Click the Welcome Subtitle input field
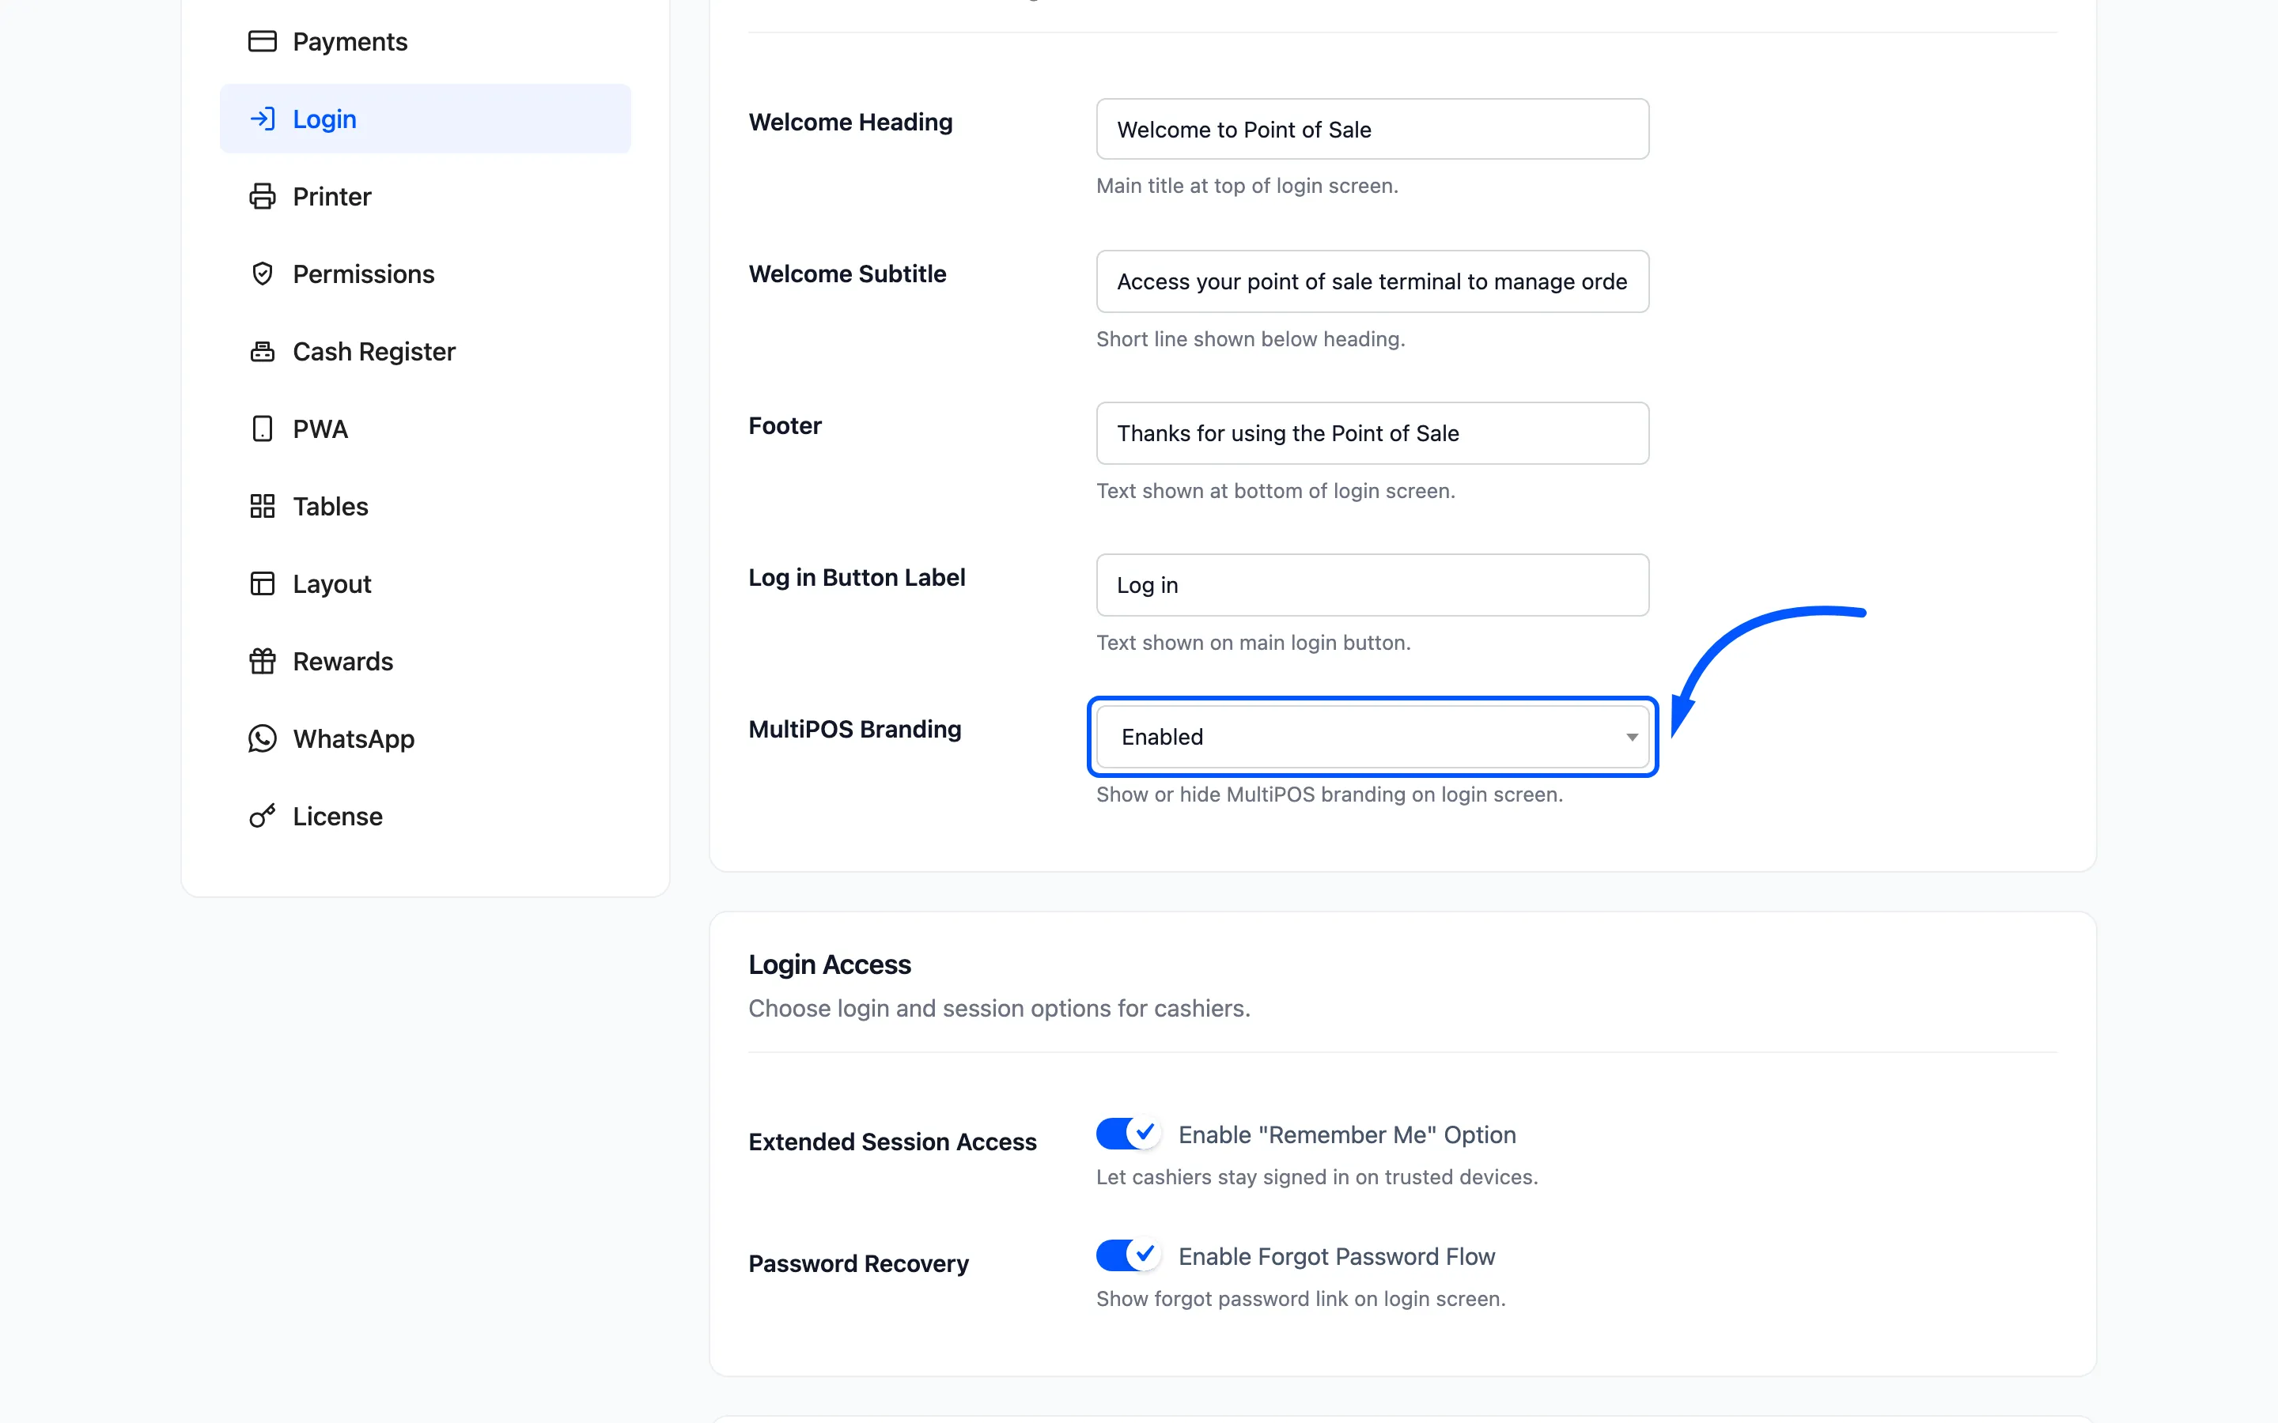Image resolution: width=2278 pixels, height=1423 pixels. tap(1372, 281)
